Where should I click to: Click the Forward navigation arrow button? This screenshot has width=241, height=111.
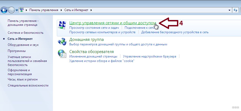coord(12,10)
